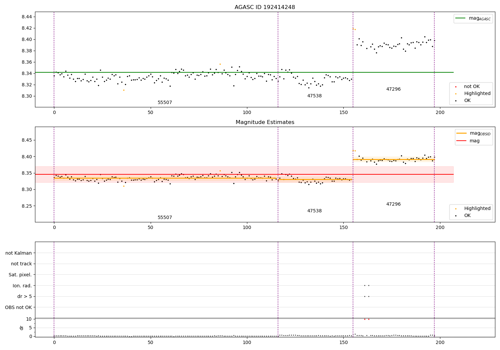Click the 'dr > 5' row label
500x350 pixels.
pos(25,297)
